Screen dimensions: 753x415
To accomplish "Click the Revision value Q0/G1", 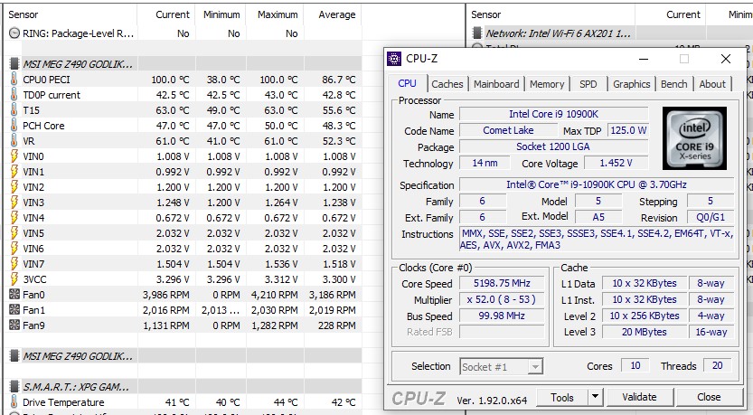I will pyautogui.click(x=711, y=217).
